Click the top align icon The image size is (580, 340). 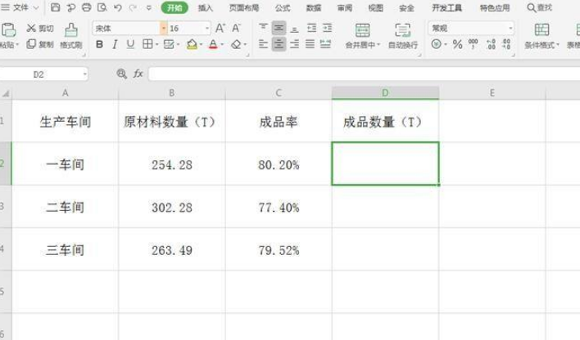263,28
